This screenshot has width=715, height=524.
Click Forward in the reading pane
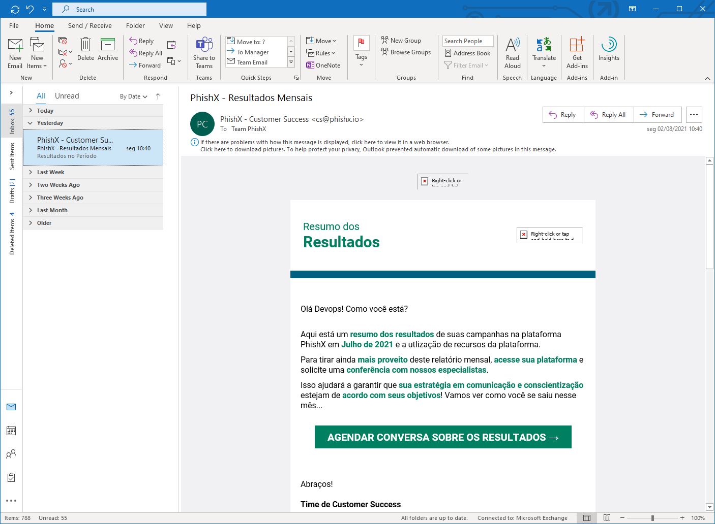pyautogui.click(x=658, y=115)
